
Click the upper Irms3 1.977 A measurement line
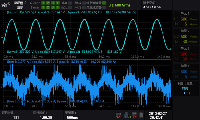[47, 62]
